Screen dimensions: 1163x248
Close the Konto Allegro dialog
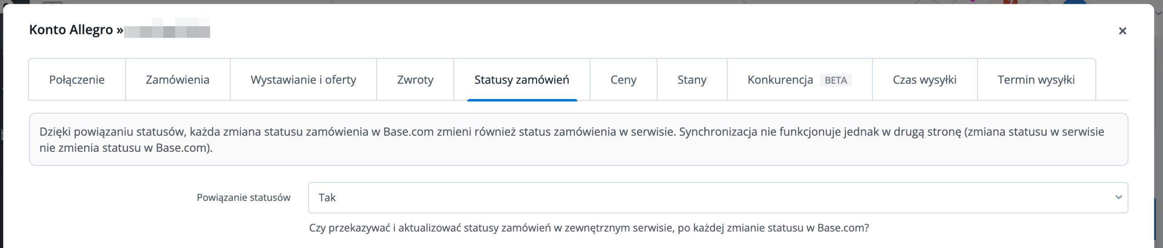[x=1122, y=31]
